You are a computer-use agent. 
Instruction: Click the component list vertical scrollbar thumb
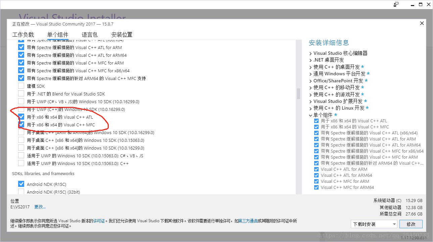tap(298, 94)
